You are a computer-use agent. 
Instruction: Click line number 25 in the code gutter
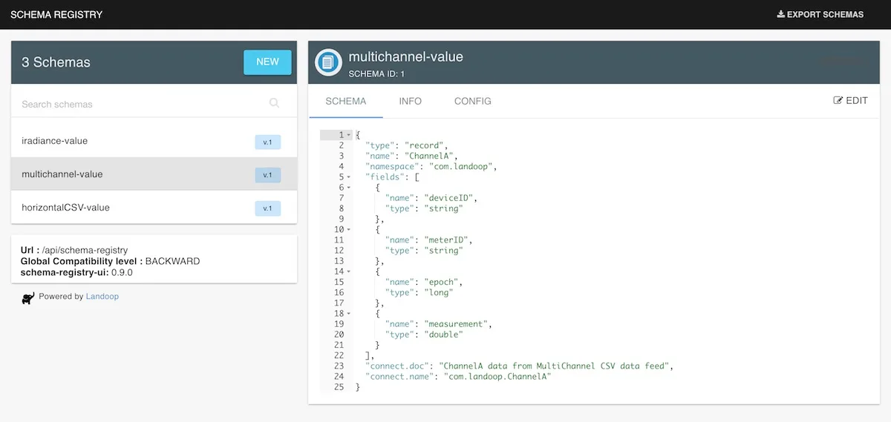339,387
